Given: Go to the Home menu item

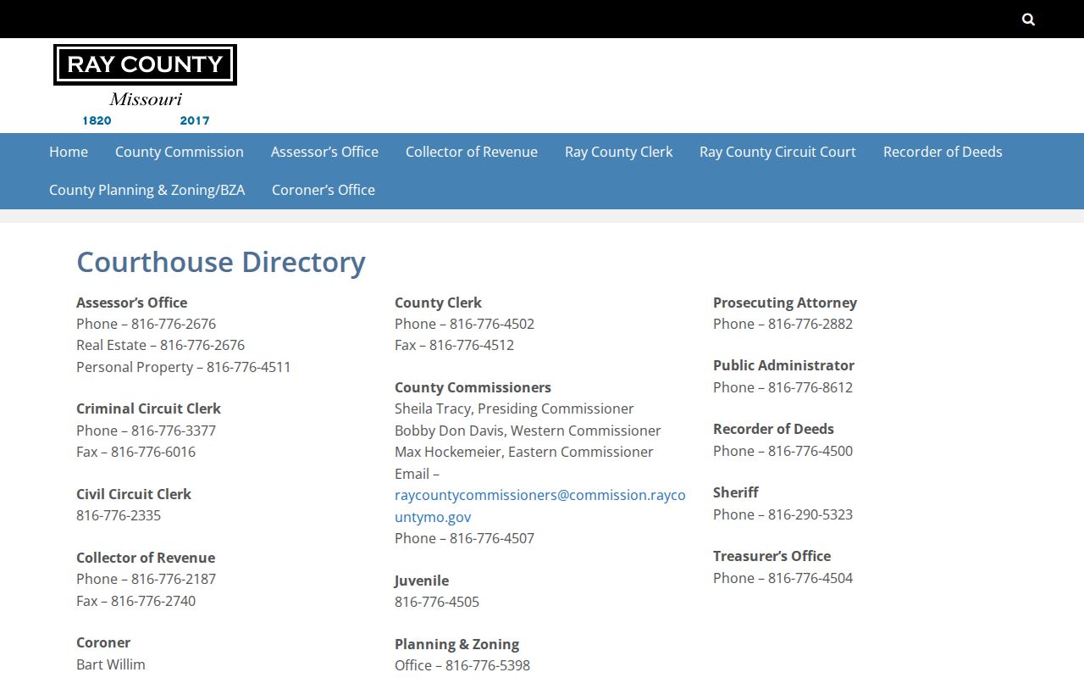Looking at the screenshot, I should pos(69,152).
